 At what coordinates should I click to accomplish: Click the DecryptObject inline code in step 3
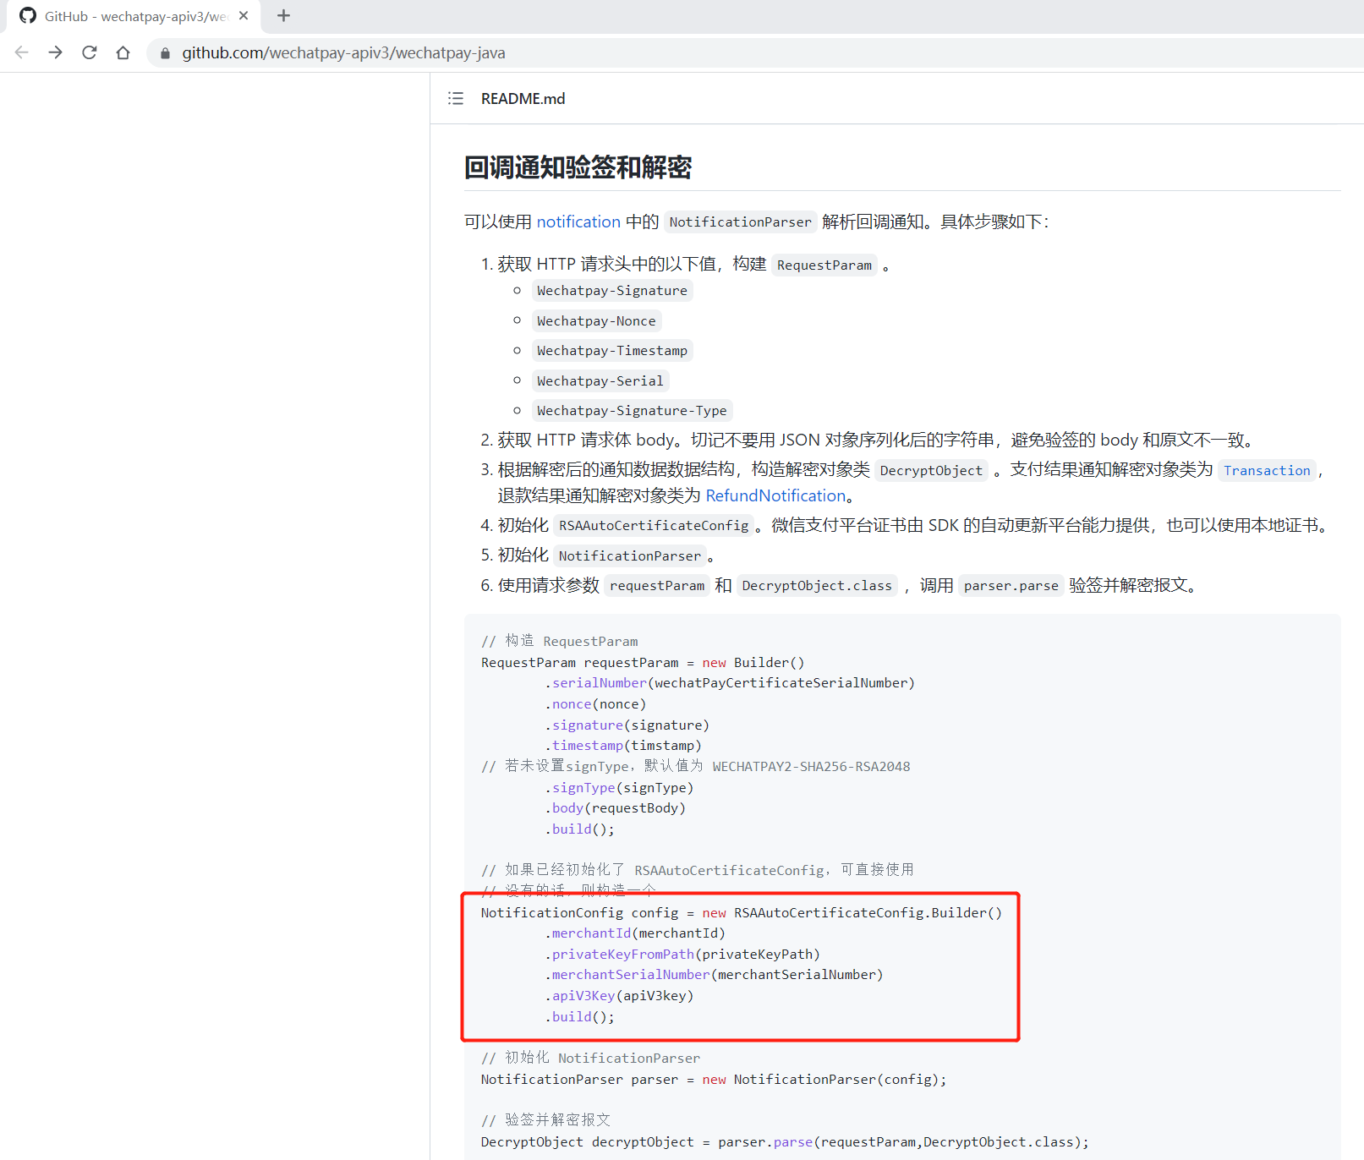pos(931,471)
